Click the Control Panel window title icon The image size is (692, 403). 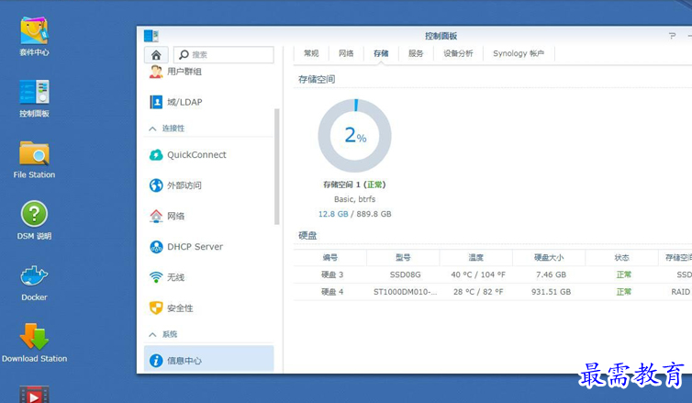pos(151,36)
